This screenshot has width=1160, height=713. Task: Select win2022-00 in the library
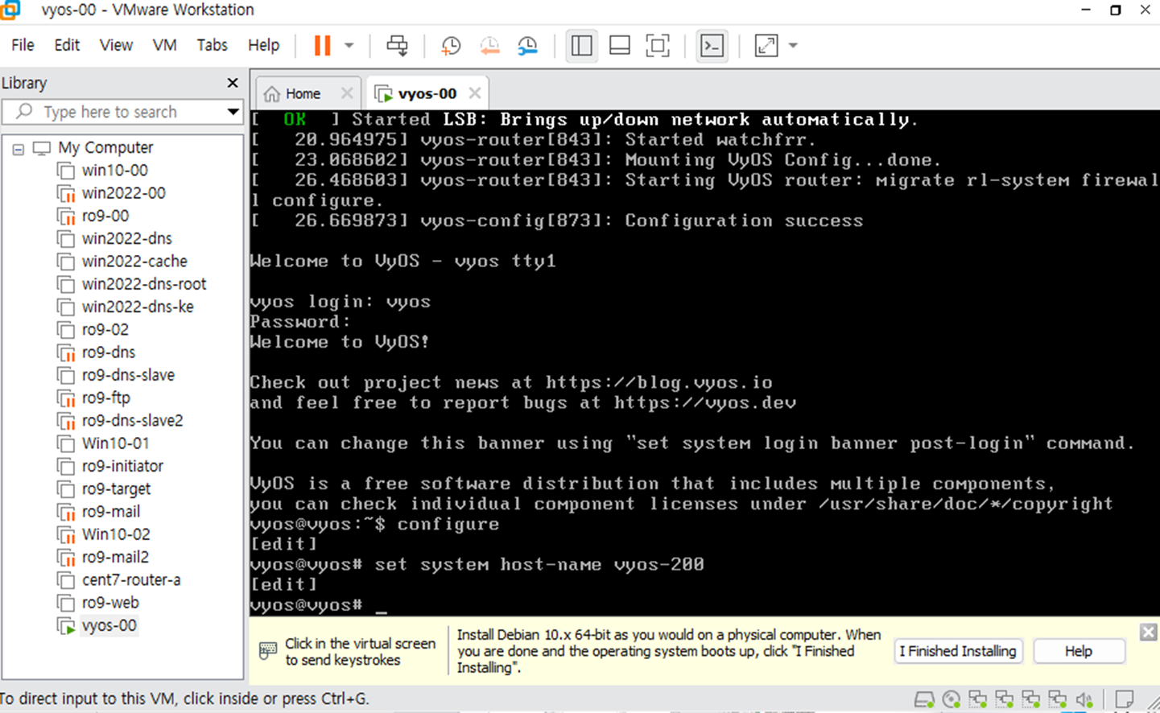(123, 193)
